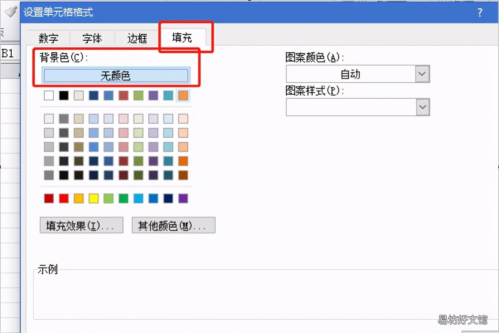The image size is (499, 333).
Task: Select the muted red swatch in top theme row
Action: (x=124, y=95)
